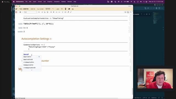
Task: Expand the autocomplete list with the bottom arrow
Action: 32,70
